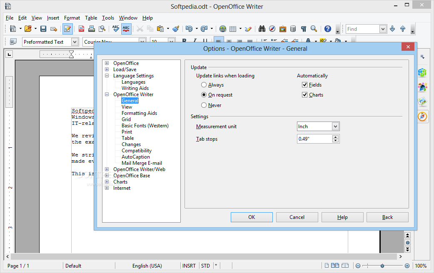The image size is (434, 273).
Task: Open the Edit menu
Action: coord(22,18)
